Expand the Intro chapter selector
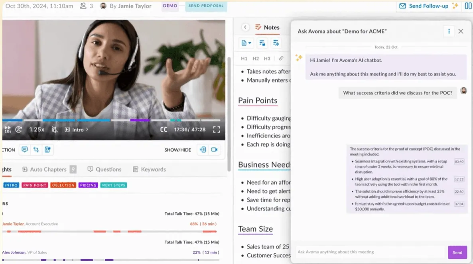This screenshot has width=473, height=264. (77, 129)
